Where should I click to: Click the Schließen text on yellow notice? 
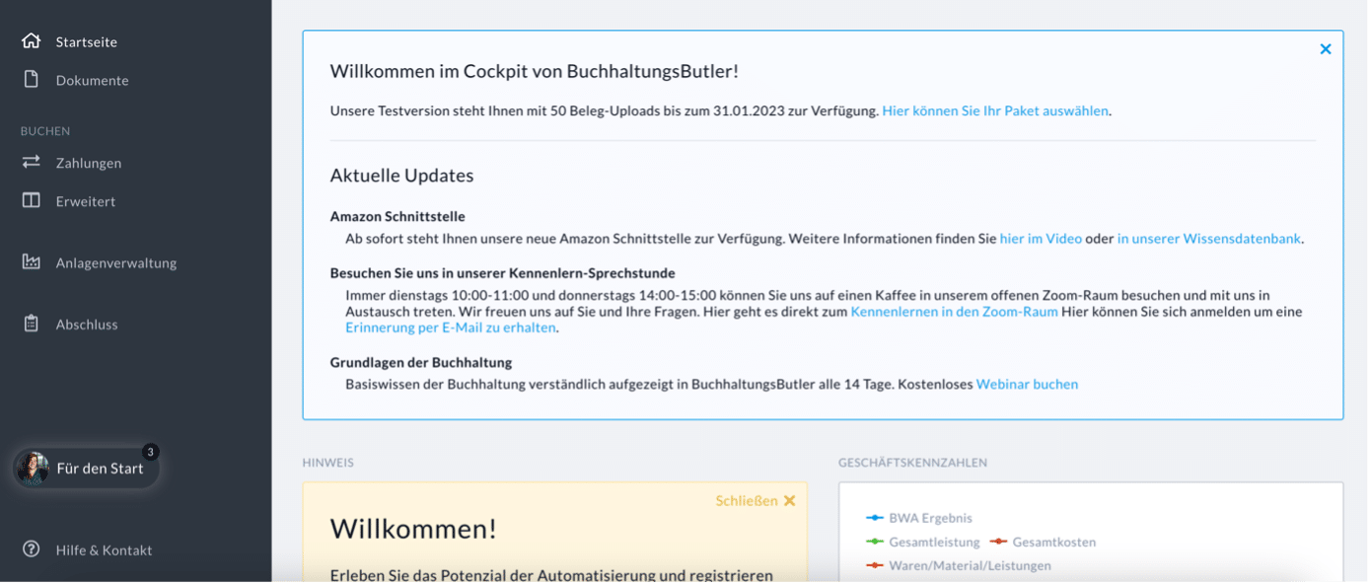click(x=747, y=501)
